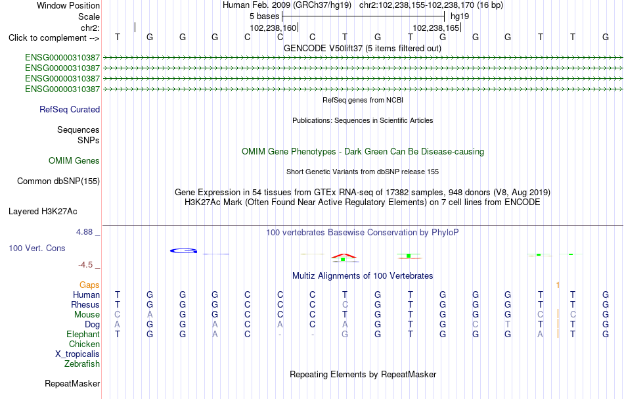Click the 'Window Position' label
The image size is (624, 399).
[68, 5]
